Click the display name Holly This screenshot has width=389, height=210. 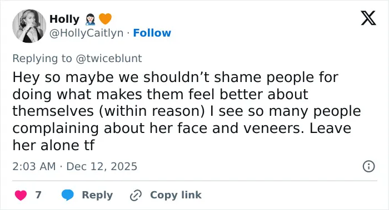[64, 19]
